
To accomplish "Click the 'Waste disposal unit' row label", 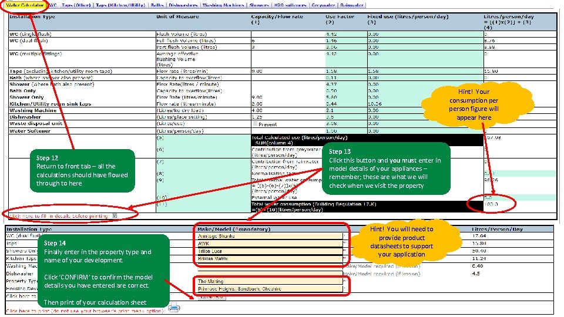I will [x=36, y=123].
